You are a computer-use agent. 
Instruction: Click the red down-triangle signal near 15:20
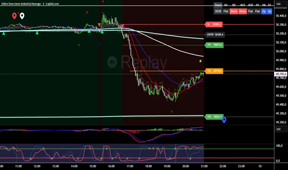[99, 25]
